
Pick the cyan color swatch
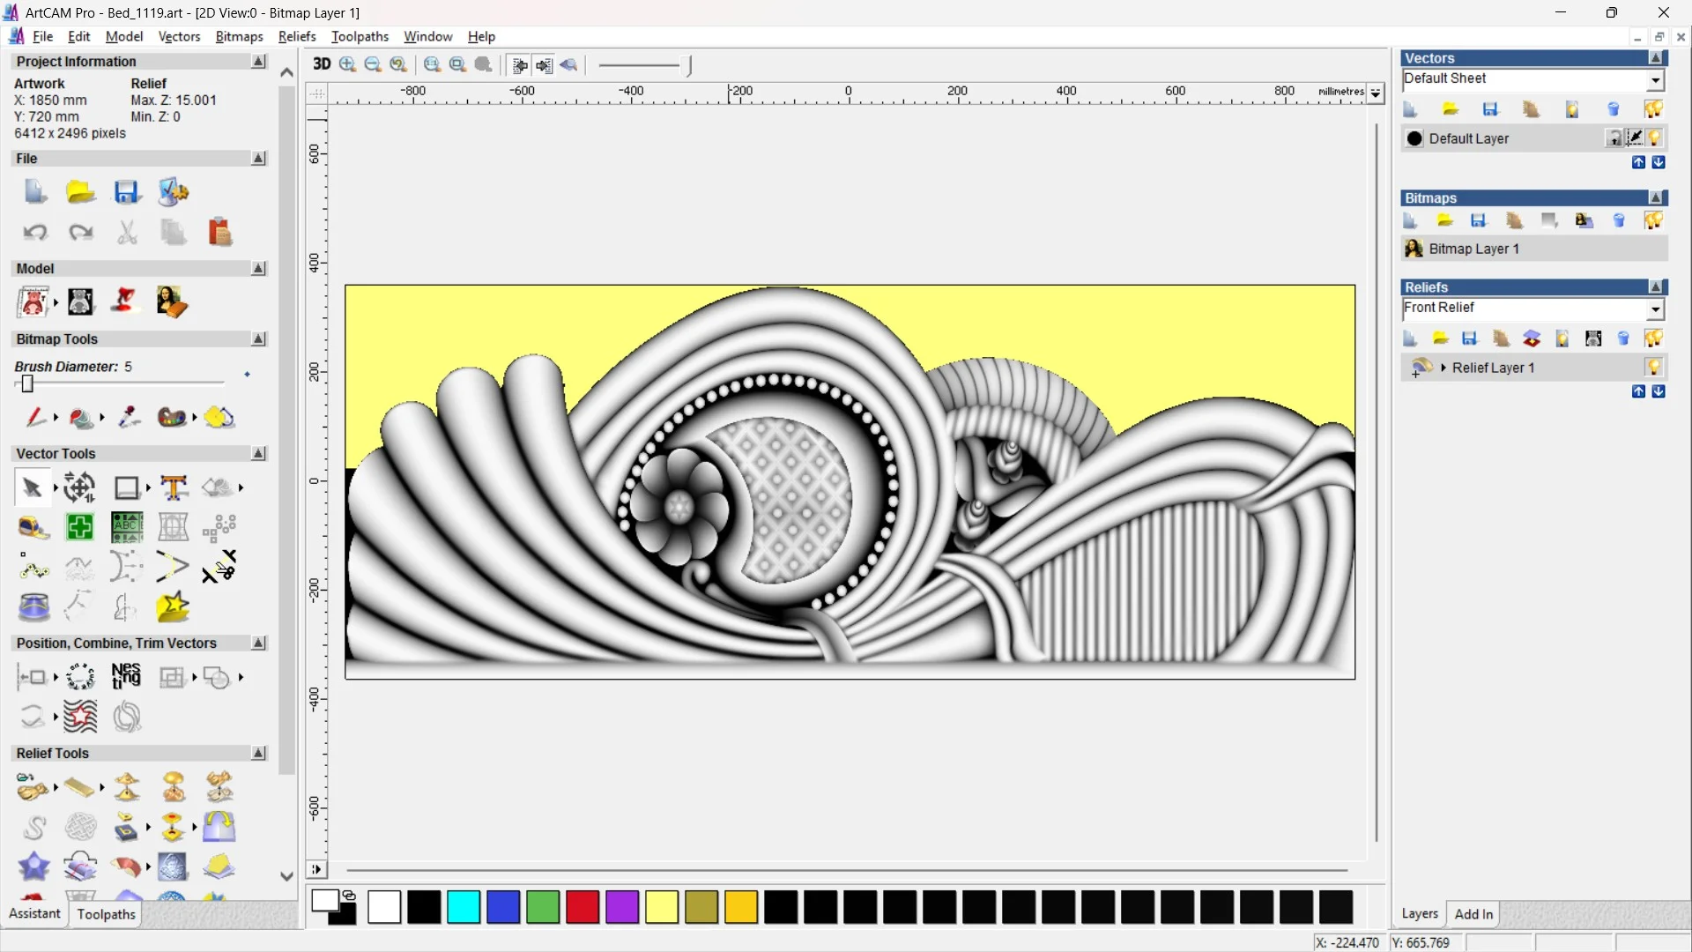pyautogui.click(x=464, y=907)
